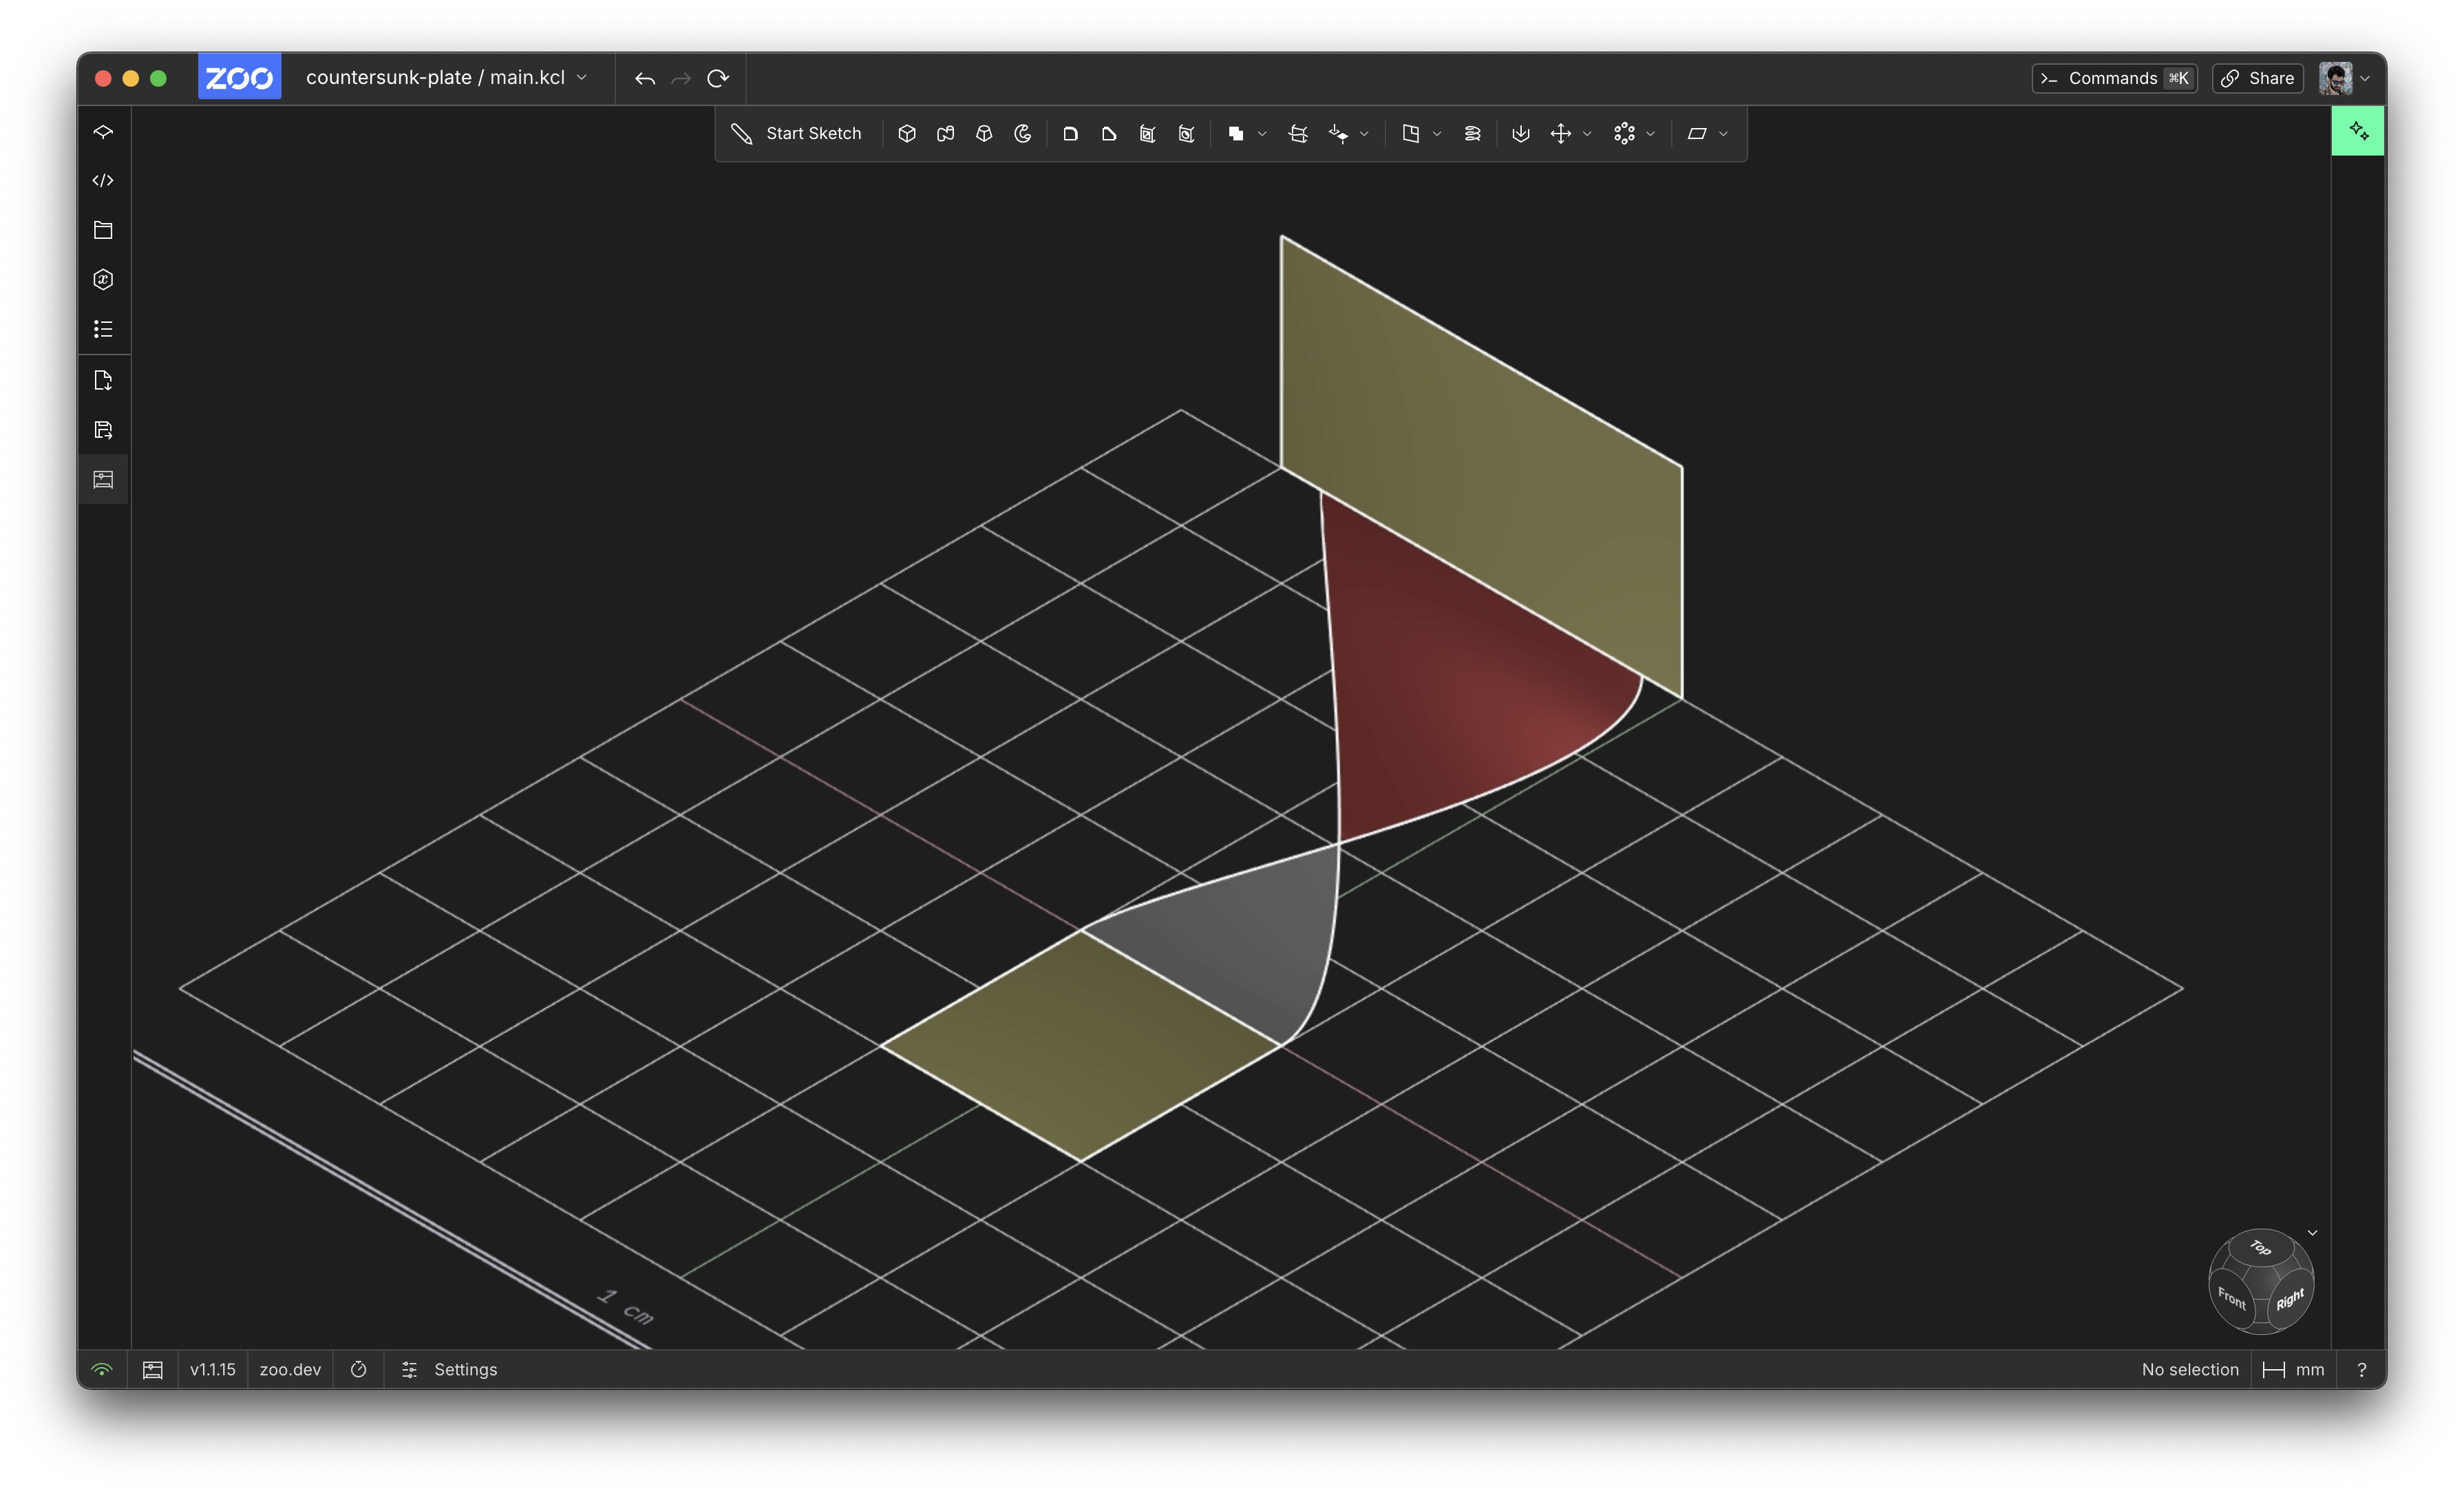The height and width of the screenshot is (1491, 2464).
Task: Click the Fillet tool icon
Action: 1070,134
